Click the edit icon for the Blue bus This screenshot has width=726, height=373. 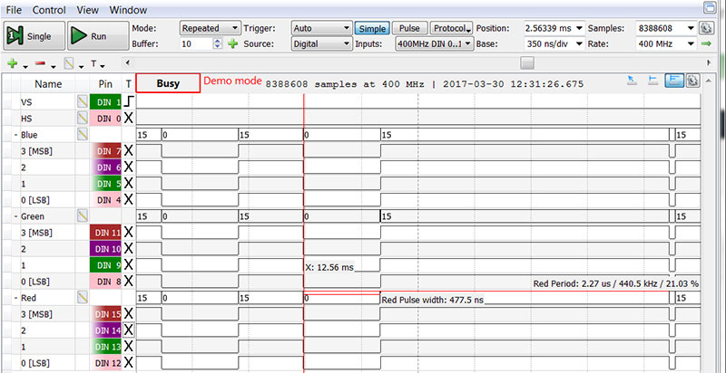(x=83, y=134)
